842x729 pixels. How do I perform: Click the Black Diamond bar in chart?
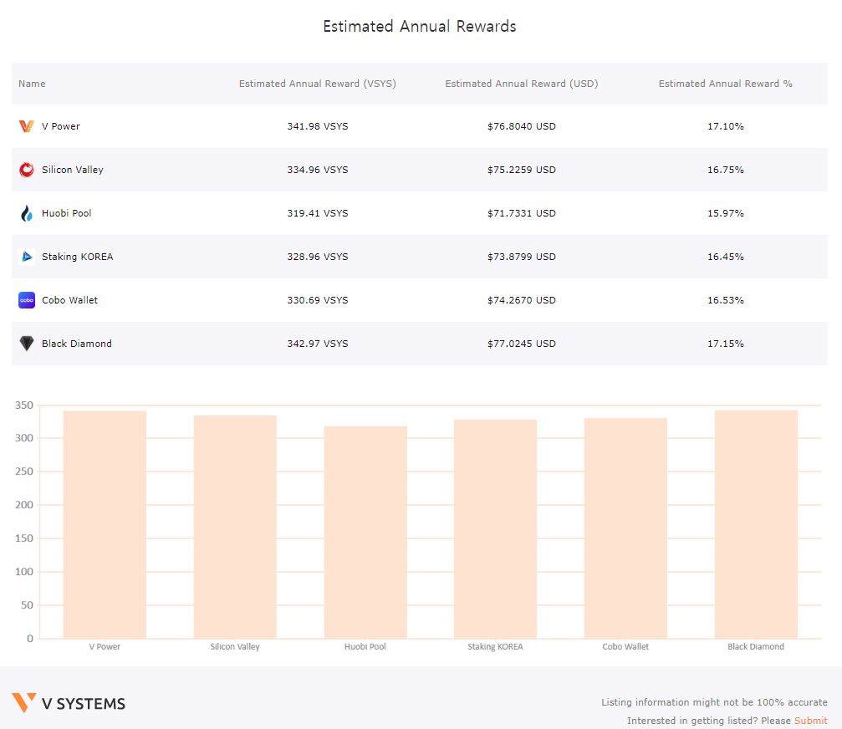pyautogui.click(x=756, y=524)
